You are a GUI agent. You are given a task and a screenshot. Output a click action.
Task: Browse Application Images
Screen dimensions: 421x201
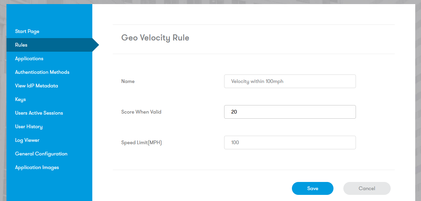(37, 167)
